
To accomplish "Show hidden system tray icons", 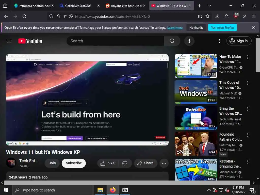I will point(209,190).
